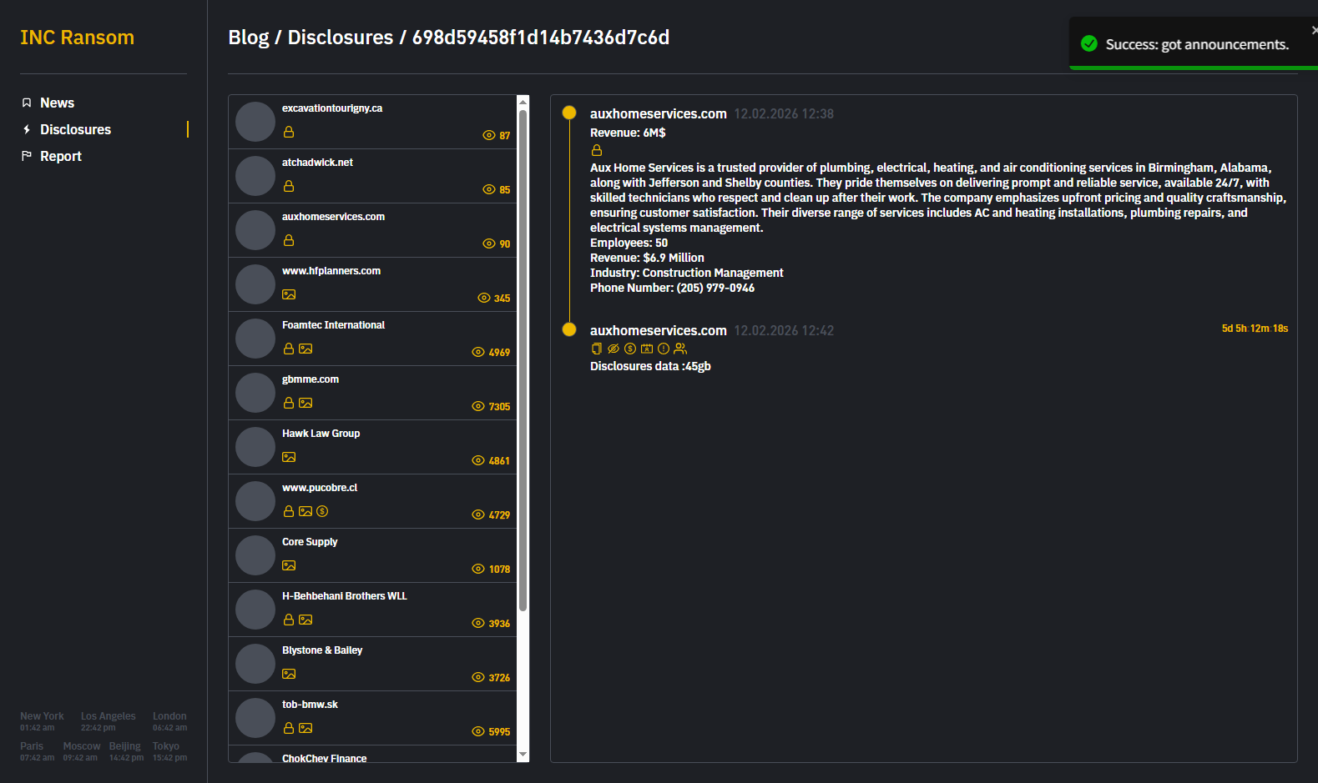Click the lock icon below the Revenue: 6M$ line
The height and width of the screenshot is (783, 1318).
click(596, 150)
